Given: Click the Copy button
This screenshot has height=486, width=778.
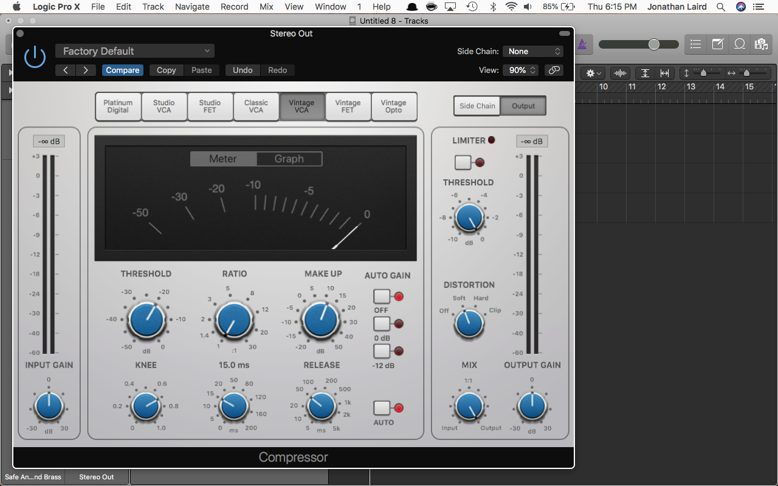Looking at the screenshot, I should (x=166, y=70).
